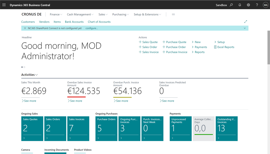Open Bank Accounts
The width and height of the screenshot is (270, 154).
(74, 22)
